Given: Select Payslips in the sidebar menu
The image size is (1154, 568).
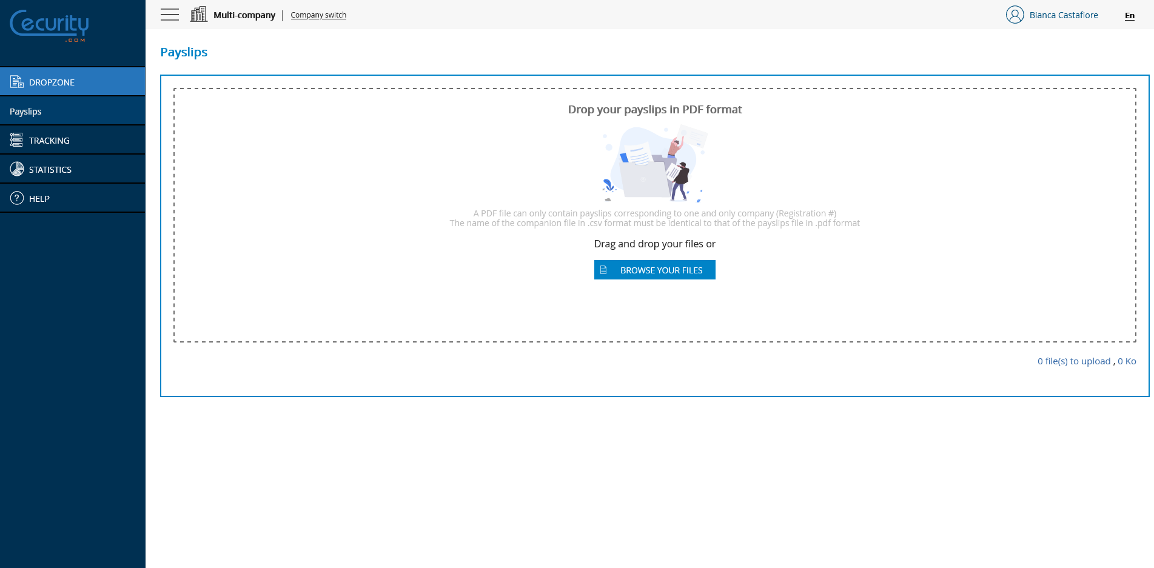Looking at the screenshot, I should (25, 111).
